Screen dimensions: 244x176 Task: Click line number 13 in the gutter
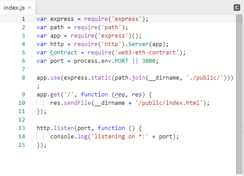[22, 128]
